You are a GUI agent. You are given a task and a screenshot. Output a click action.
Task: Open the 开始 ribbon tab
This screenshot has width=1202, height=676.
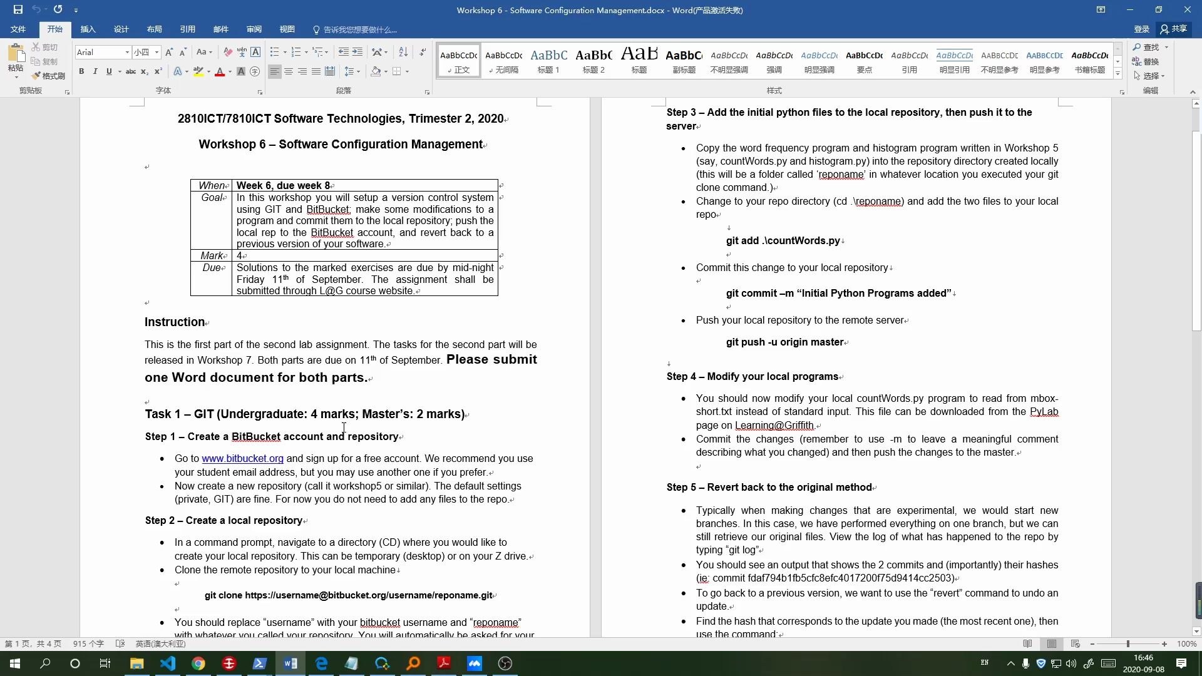tap(54, 29)
